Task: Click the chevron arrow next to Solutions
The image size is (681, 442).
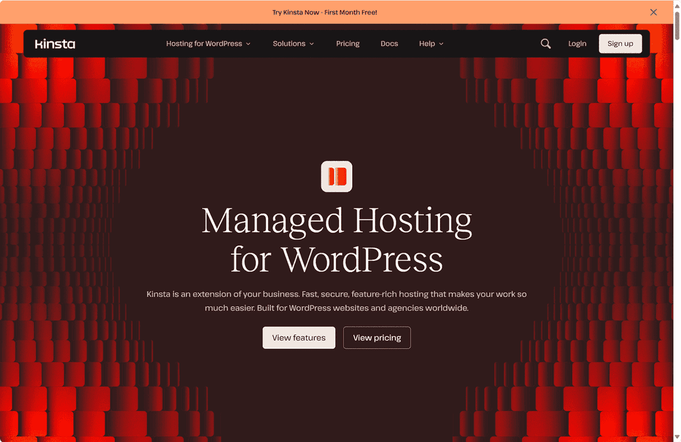Action: (312, 44)
